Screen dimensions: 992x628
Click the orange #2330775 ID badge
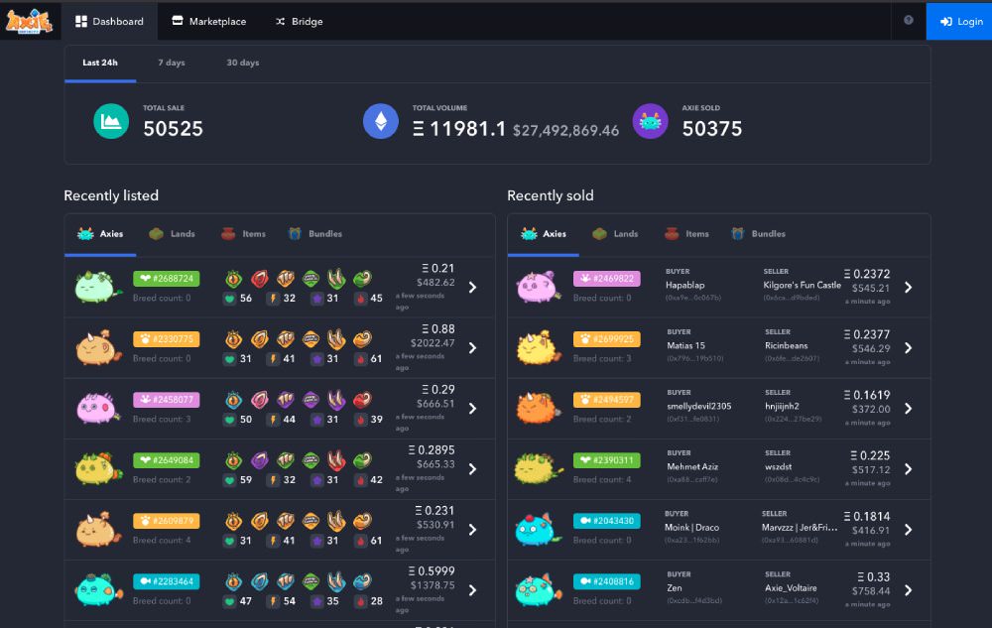coord(167,339)
